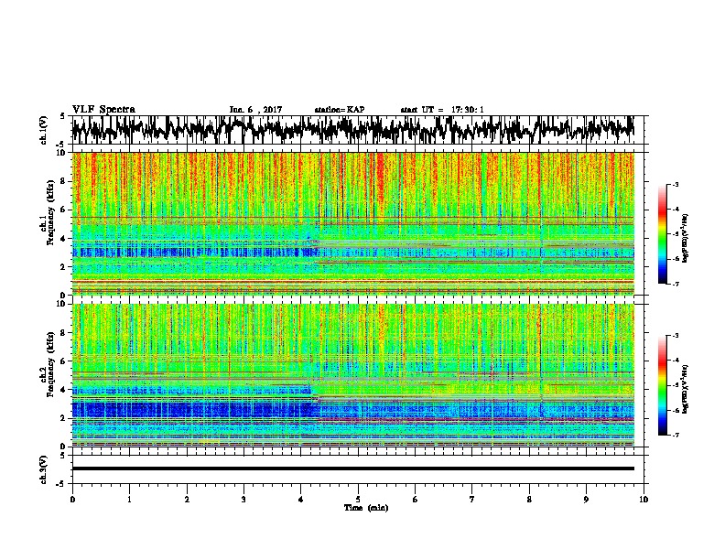Click the "ch.1(V)" axis label

[x=43, y=130]
